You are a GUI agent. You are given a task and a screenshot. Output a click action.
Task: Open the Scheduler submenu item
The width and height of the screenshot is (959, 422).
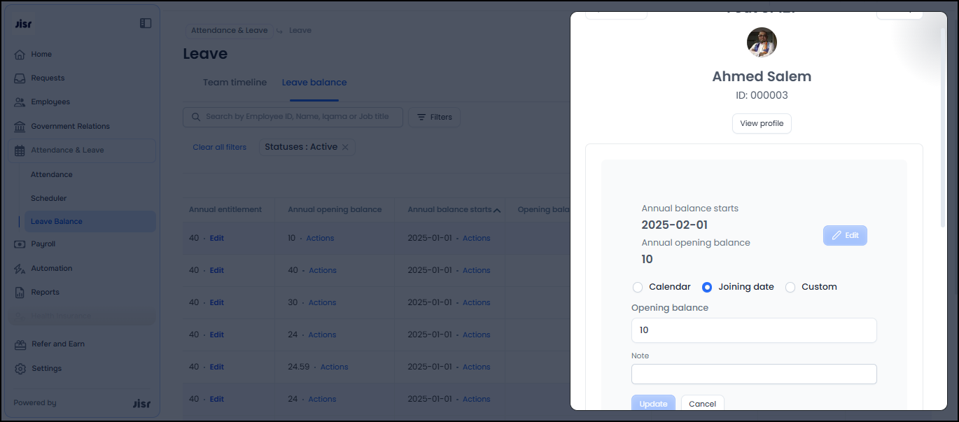pyautogui.click(x=49, y=199)
